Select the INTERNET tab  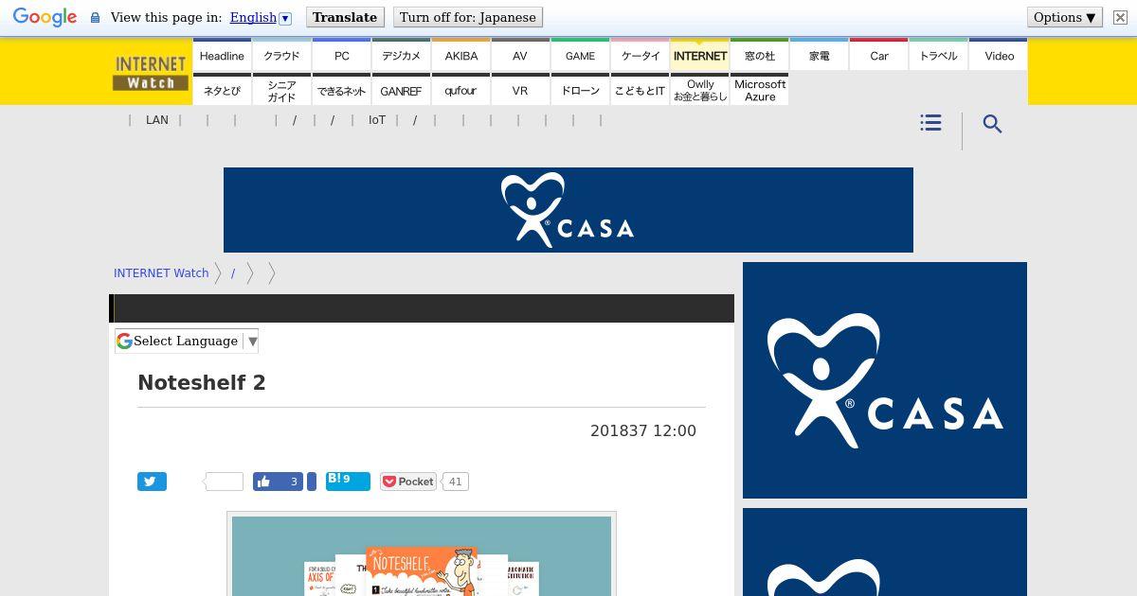point(699,56)
